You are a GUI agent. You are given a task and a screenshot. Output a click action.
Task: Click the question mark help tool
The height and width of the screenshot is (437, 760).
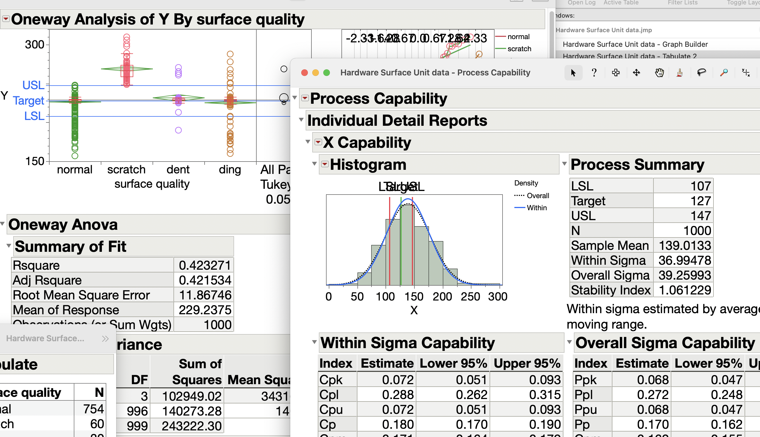(x=594, y=73)
